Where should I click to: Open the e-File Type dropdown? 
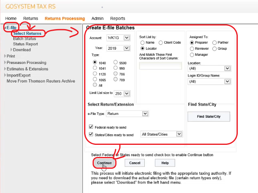click(127, 114)
